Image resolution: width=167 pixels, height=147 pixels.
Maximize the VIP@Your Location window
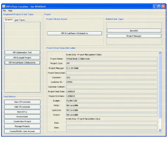coord(159,7)
